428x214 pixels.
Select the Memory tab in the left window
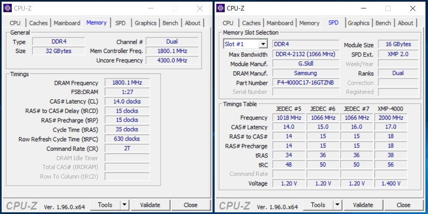(x=97, y=23)
